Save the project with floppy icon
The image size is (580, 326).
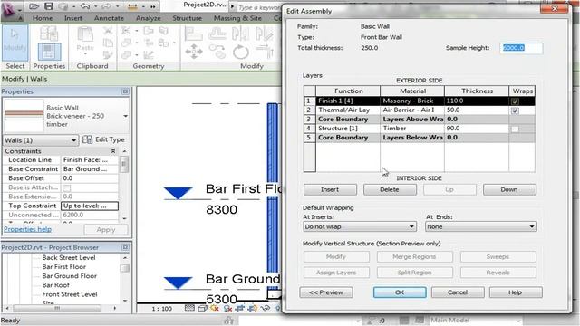coord(49,6)
